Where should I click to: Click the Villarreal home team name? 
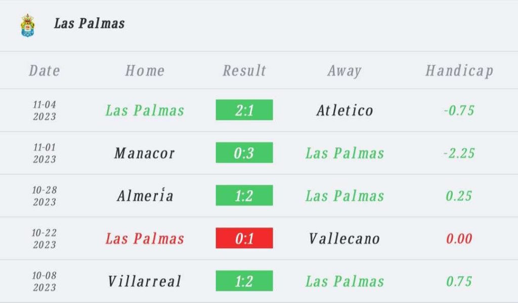pyautogui.click(x=145, y=281)
